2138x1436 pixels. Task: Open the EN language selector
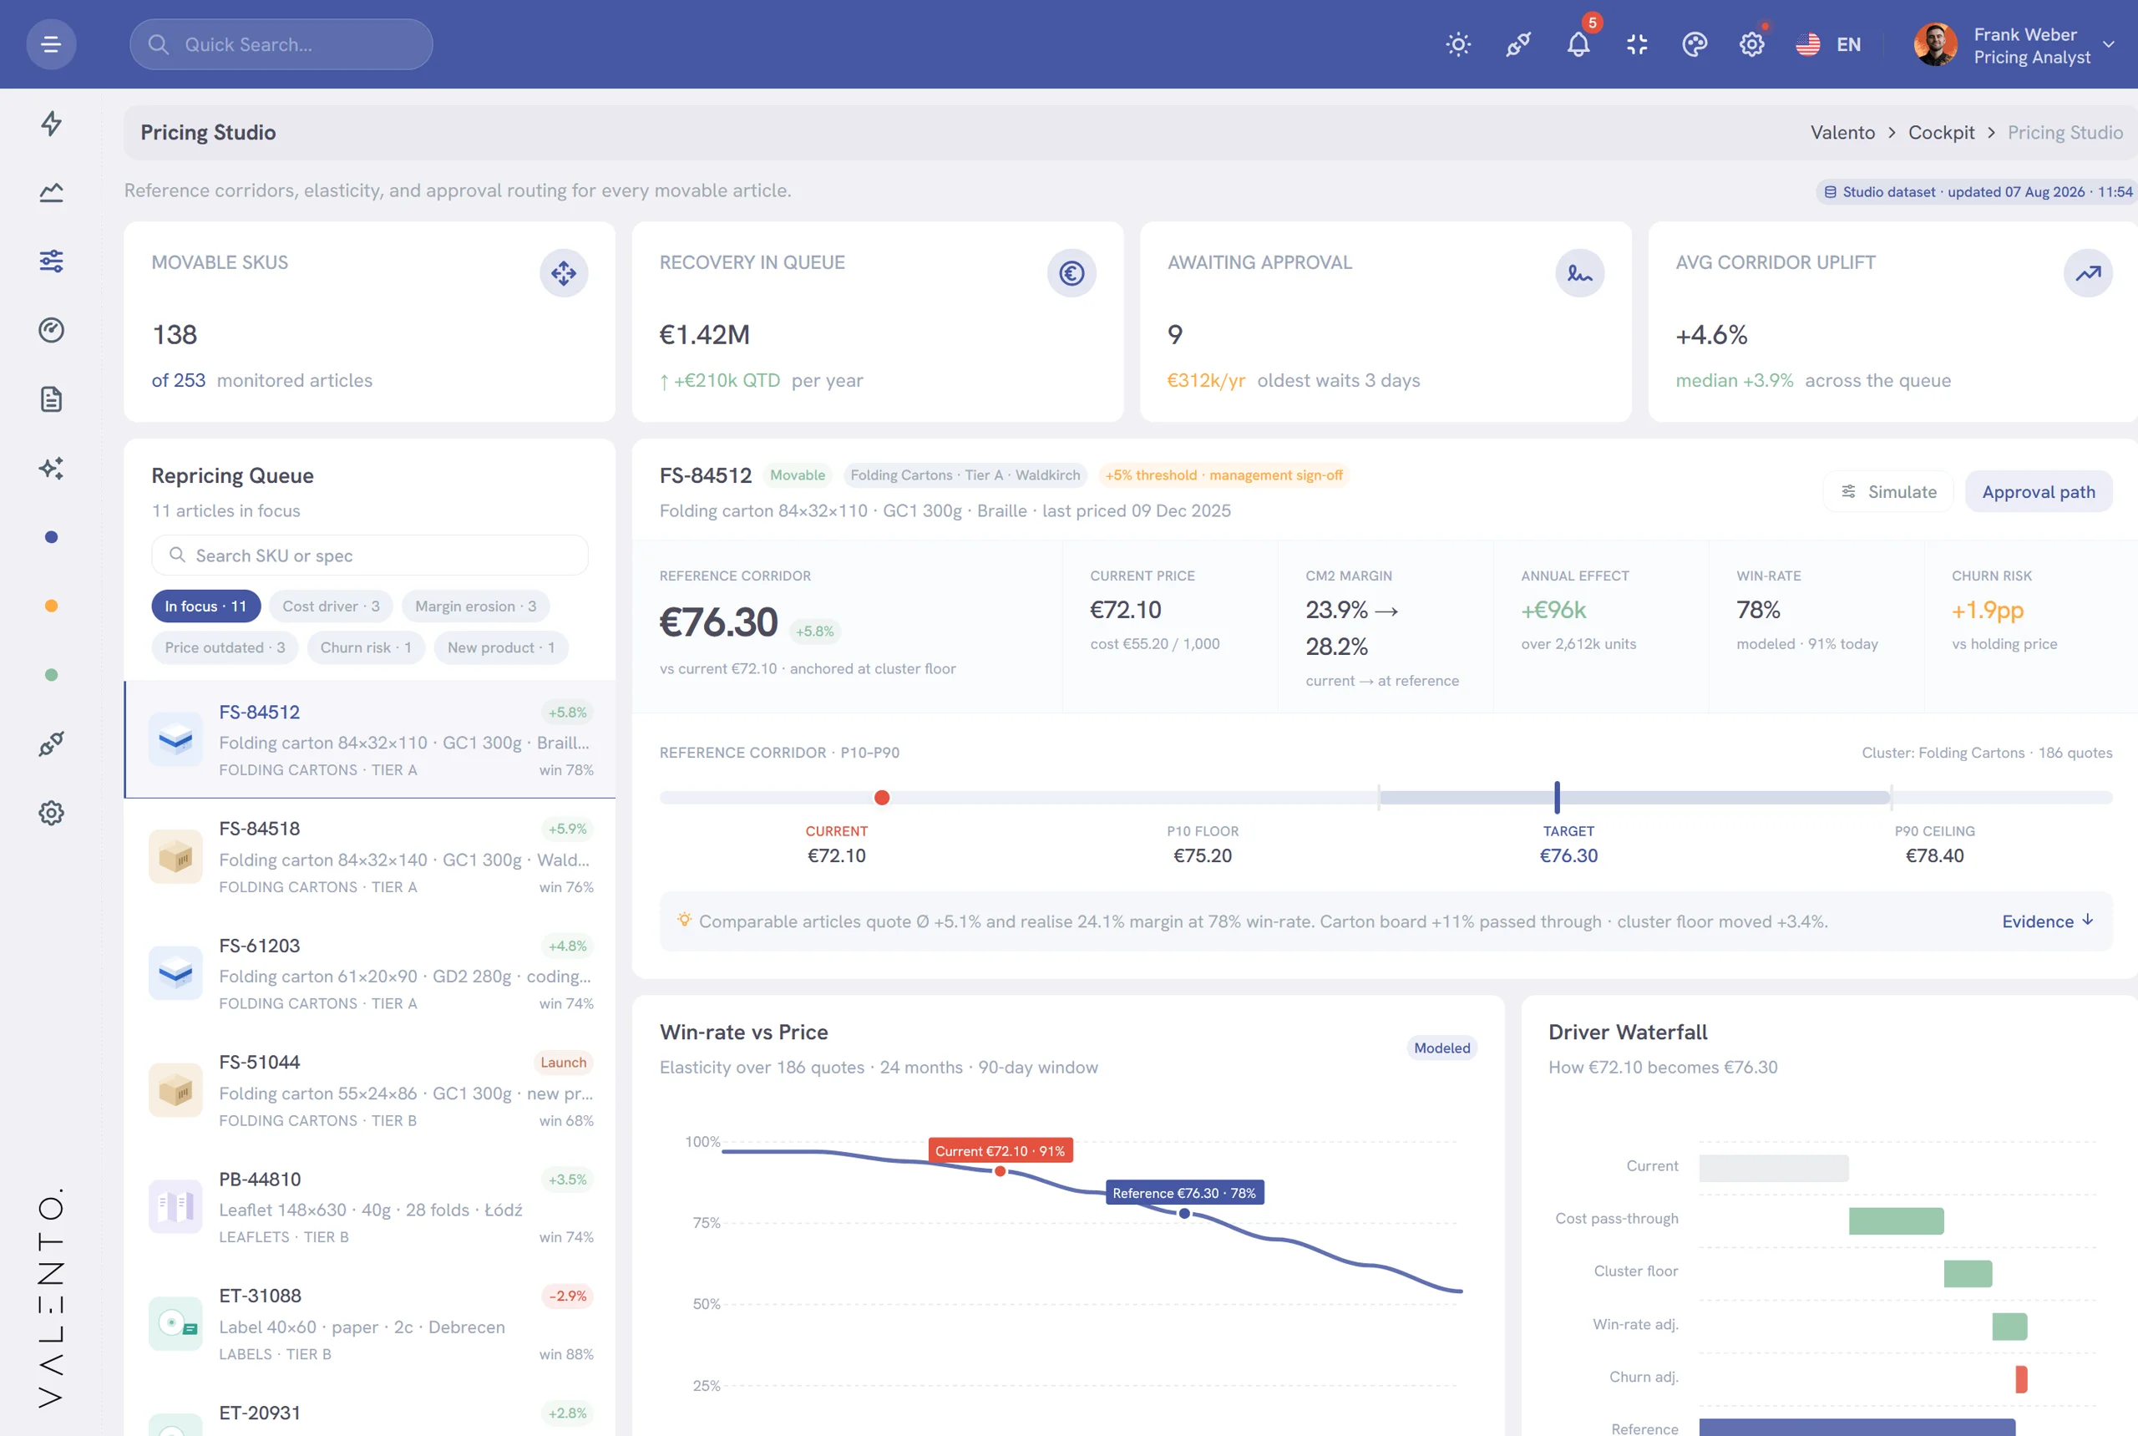tap(1827, 44)
